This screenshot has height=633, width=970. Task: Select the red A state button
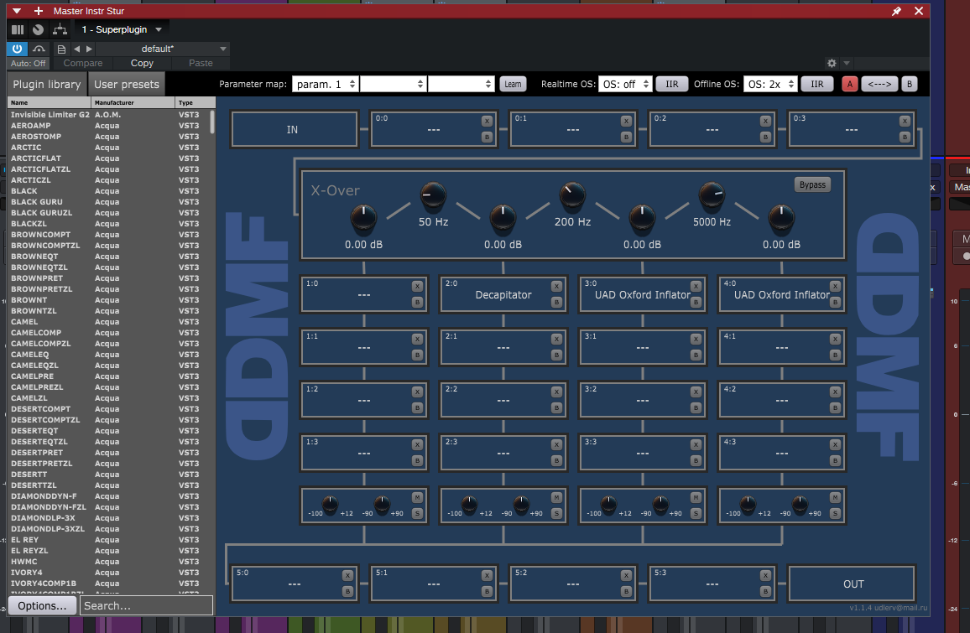click(850, 84)
